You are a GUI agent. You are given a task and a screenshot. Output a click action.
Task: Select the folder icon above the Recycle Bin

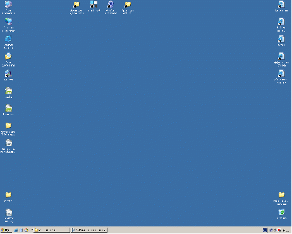[281, 198]
